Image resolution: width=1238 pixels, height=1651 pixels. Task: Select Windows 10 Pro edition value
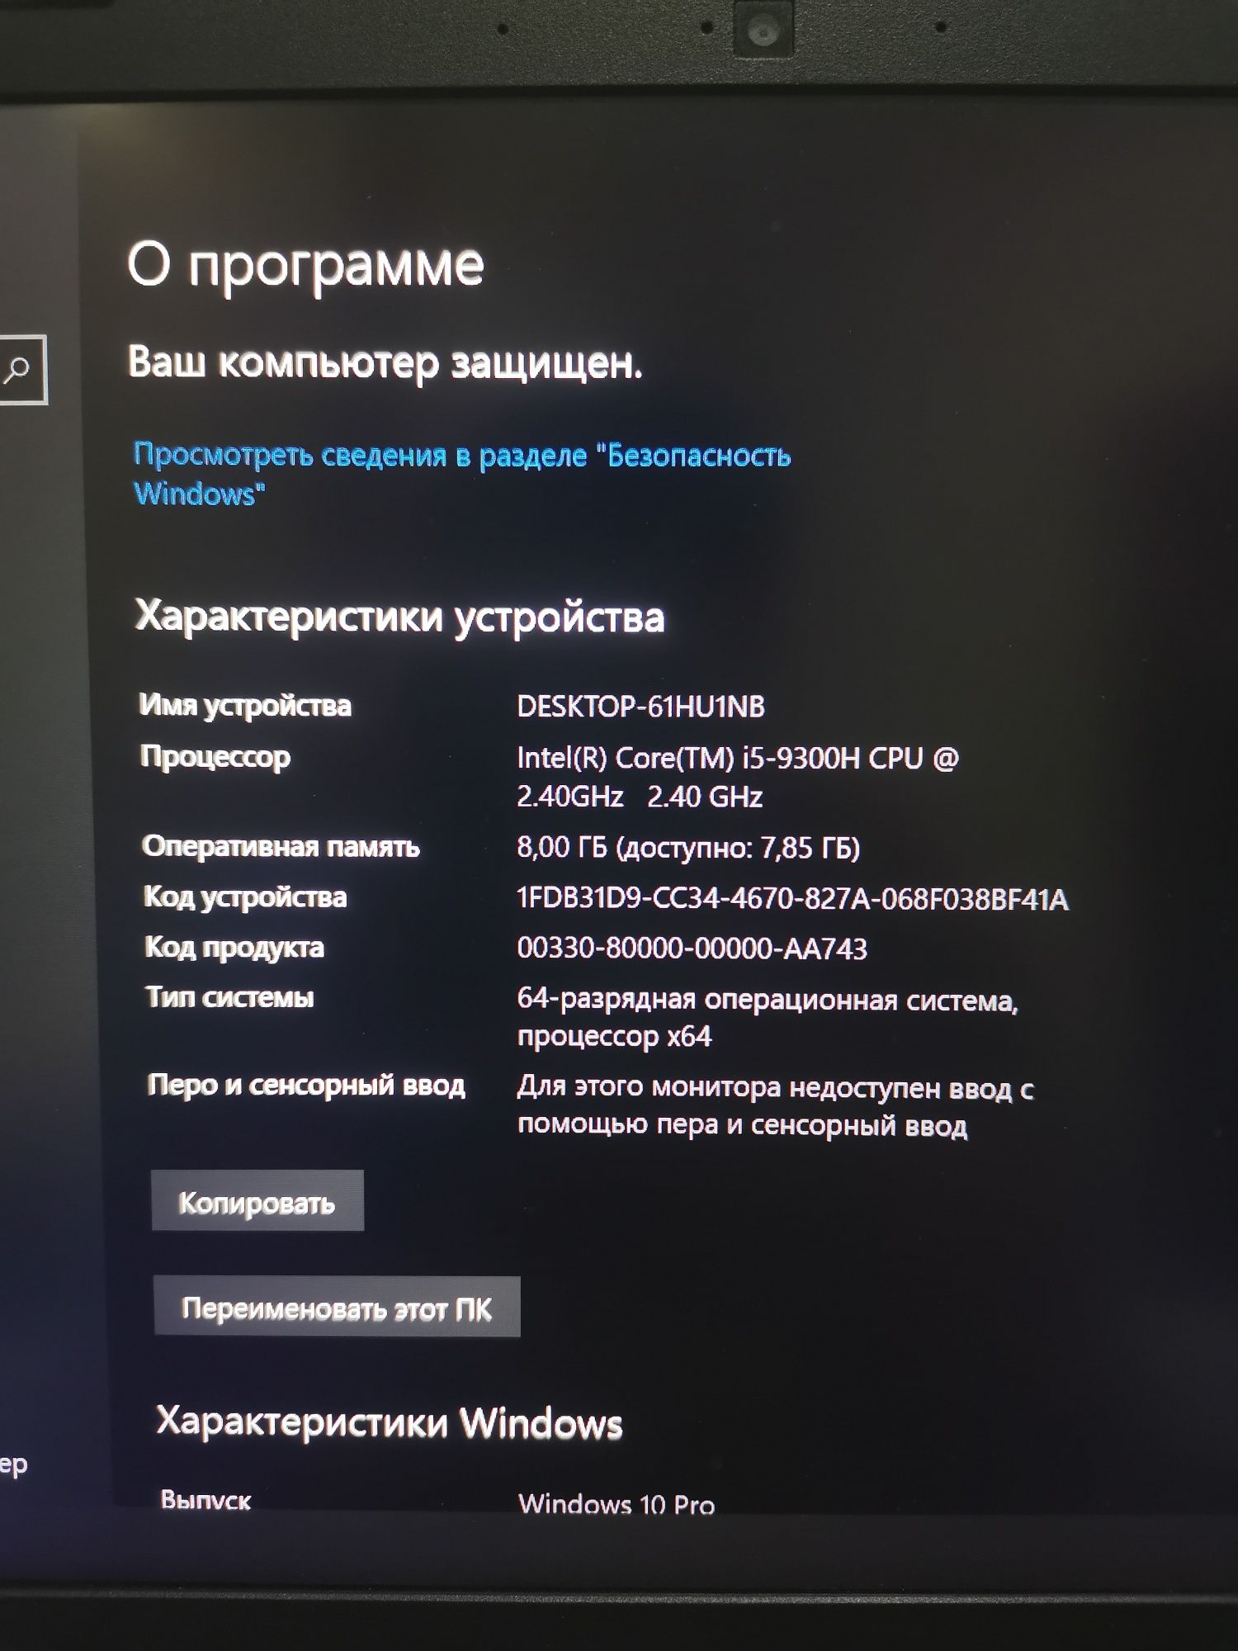[x=617, y=1503]
